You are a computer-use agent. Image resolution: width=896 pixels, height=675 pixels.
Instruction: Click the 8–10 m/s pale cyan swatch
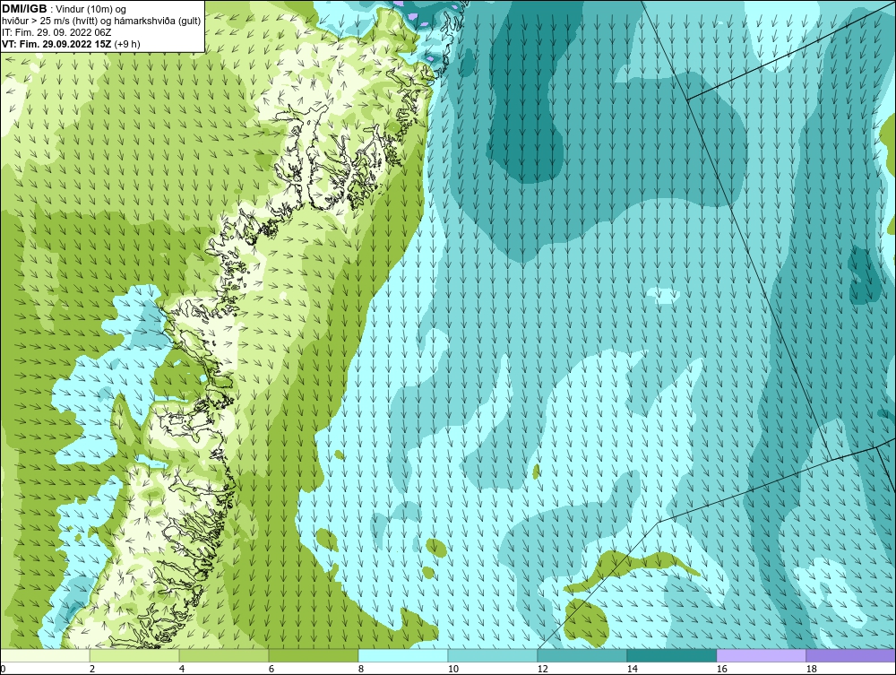click(x=403, y=655)
